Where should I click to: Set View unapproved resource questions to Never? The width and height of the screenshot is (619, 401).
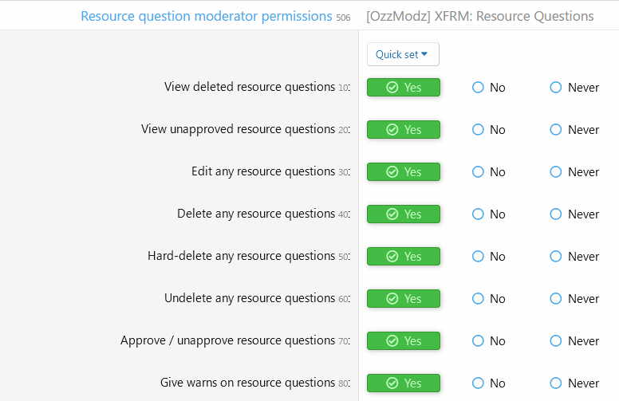tap(574, 129)
